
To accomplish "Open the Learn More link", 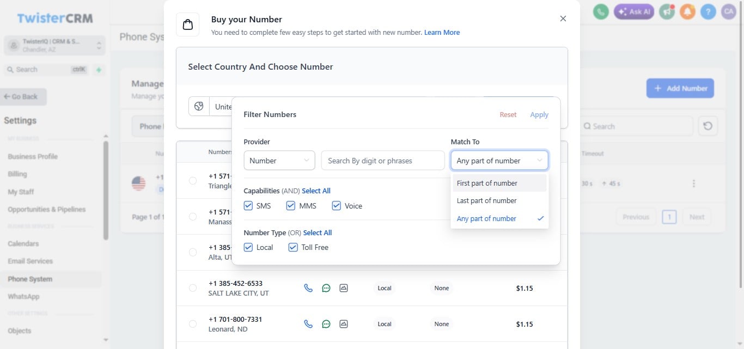I will coord(442,32).
